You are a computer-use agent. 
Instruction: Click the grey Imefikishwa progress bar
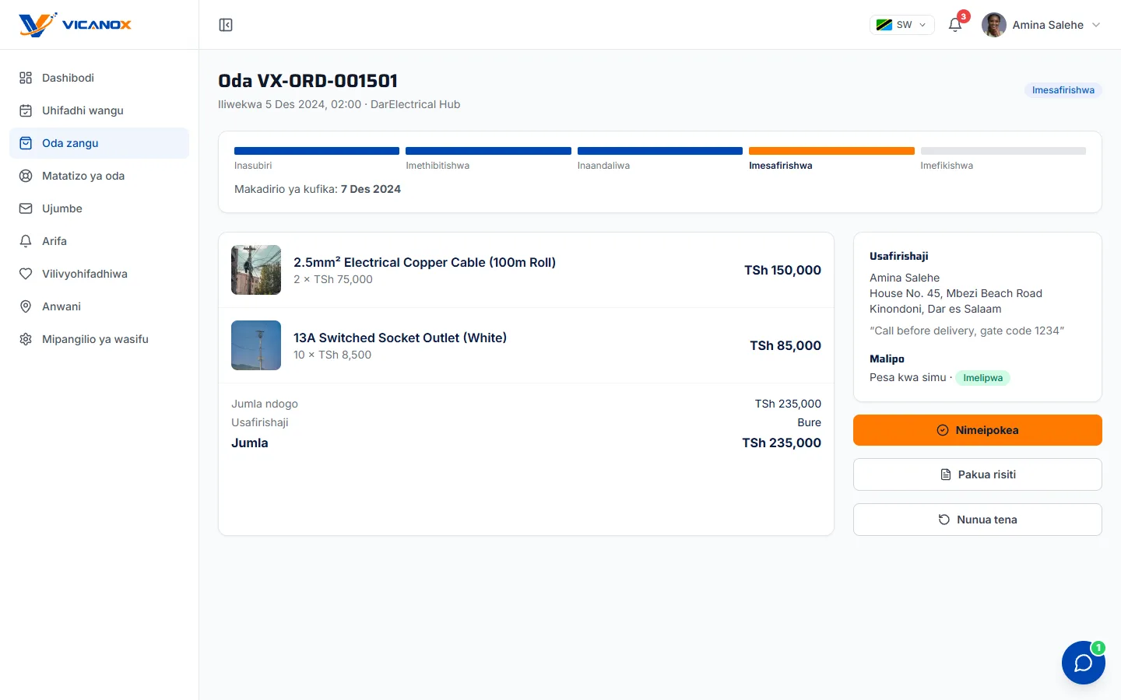(x=1003, y=151)
